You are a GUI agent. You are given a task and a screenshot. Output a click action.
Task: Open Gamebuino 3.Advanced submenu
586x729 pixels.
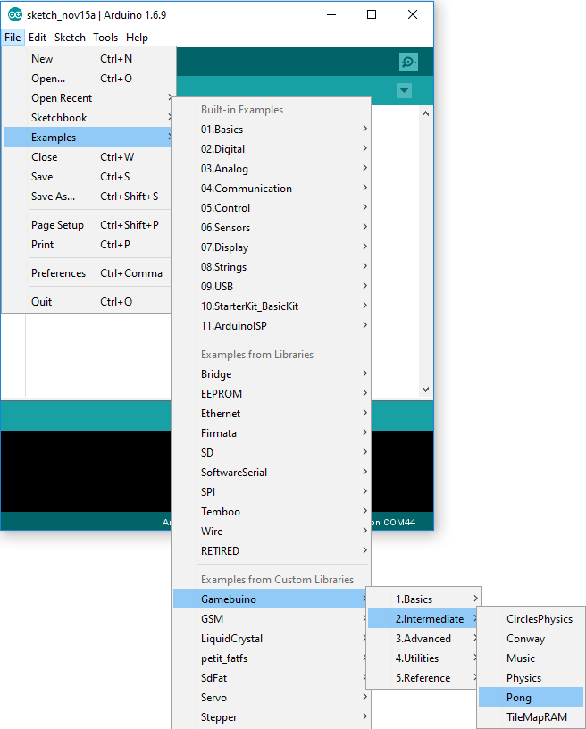point(423,639)
